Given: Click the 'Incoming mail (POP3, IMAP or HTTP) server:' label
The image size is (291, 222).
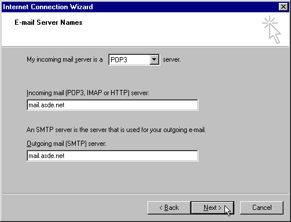Looking at the screenshot, I should pyautogui.click(x=88, y=93).
